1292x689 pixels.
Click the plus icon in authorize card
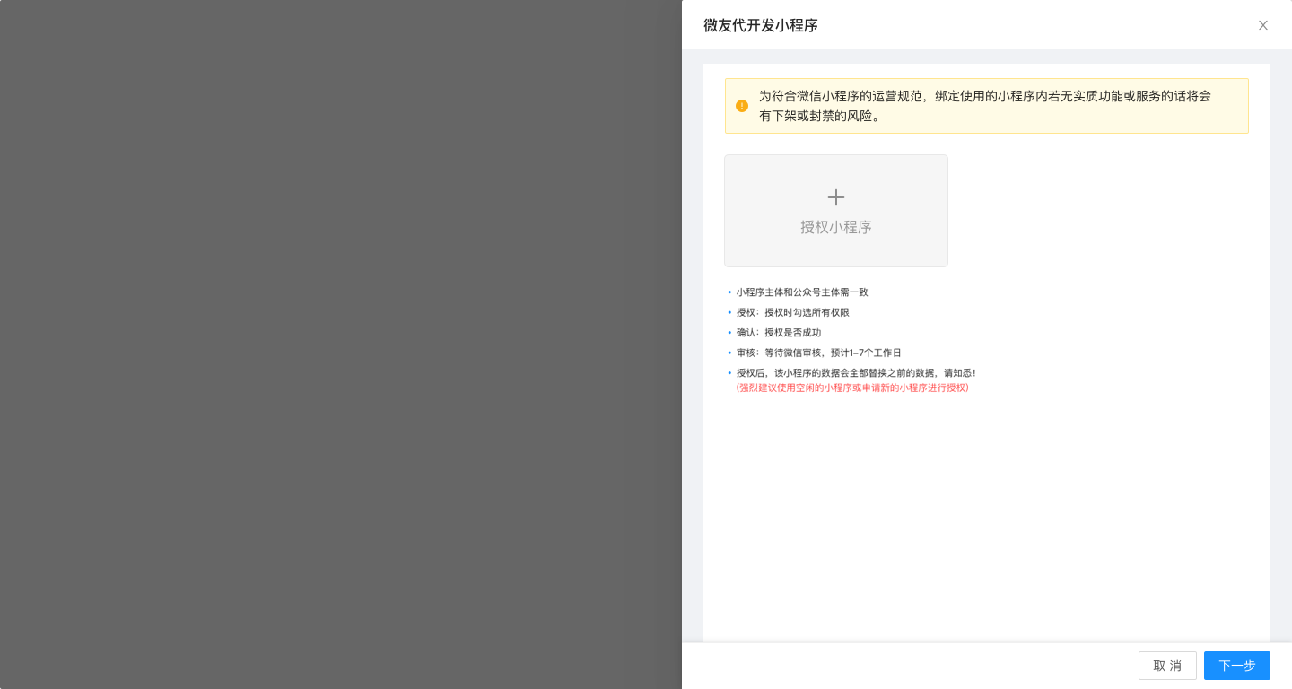836,197
